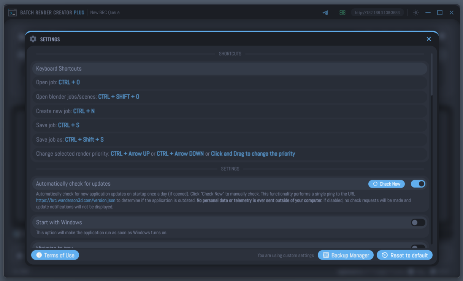Close the Settings dialog
Viewport: 463px width, 281px height.
429,39
